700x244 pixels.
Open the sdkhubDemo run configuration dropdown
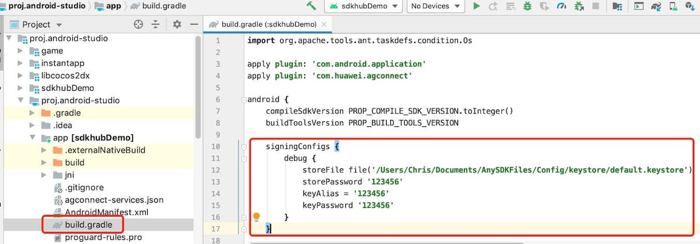pyautogui.click(x=363, y=6)
